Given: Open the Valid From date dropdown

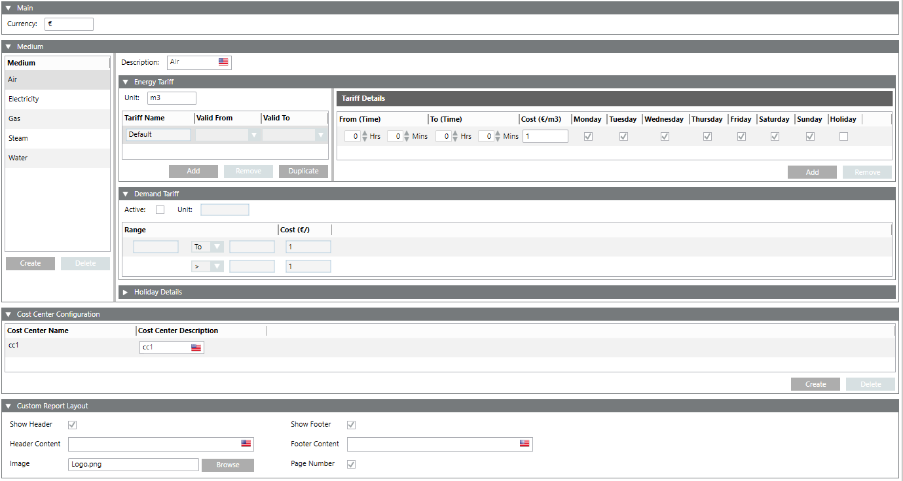Looking at the screenshot, I should (253, 135).
